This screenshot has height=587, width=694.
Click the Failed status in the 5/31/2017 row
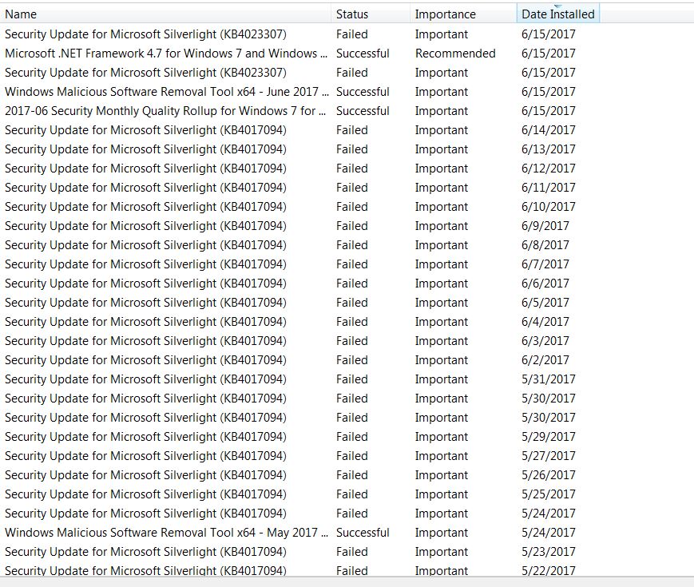[x=352, y=379]
